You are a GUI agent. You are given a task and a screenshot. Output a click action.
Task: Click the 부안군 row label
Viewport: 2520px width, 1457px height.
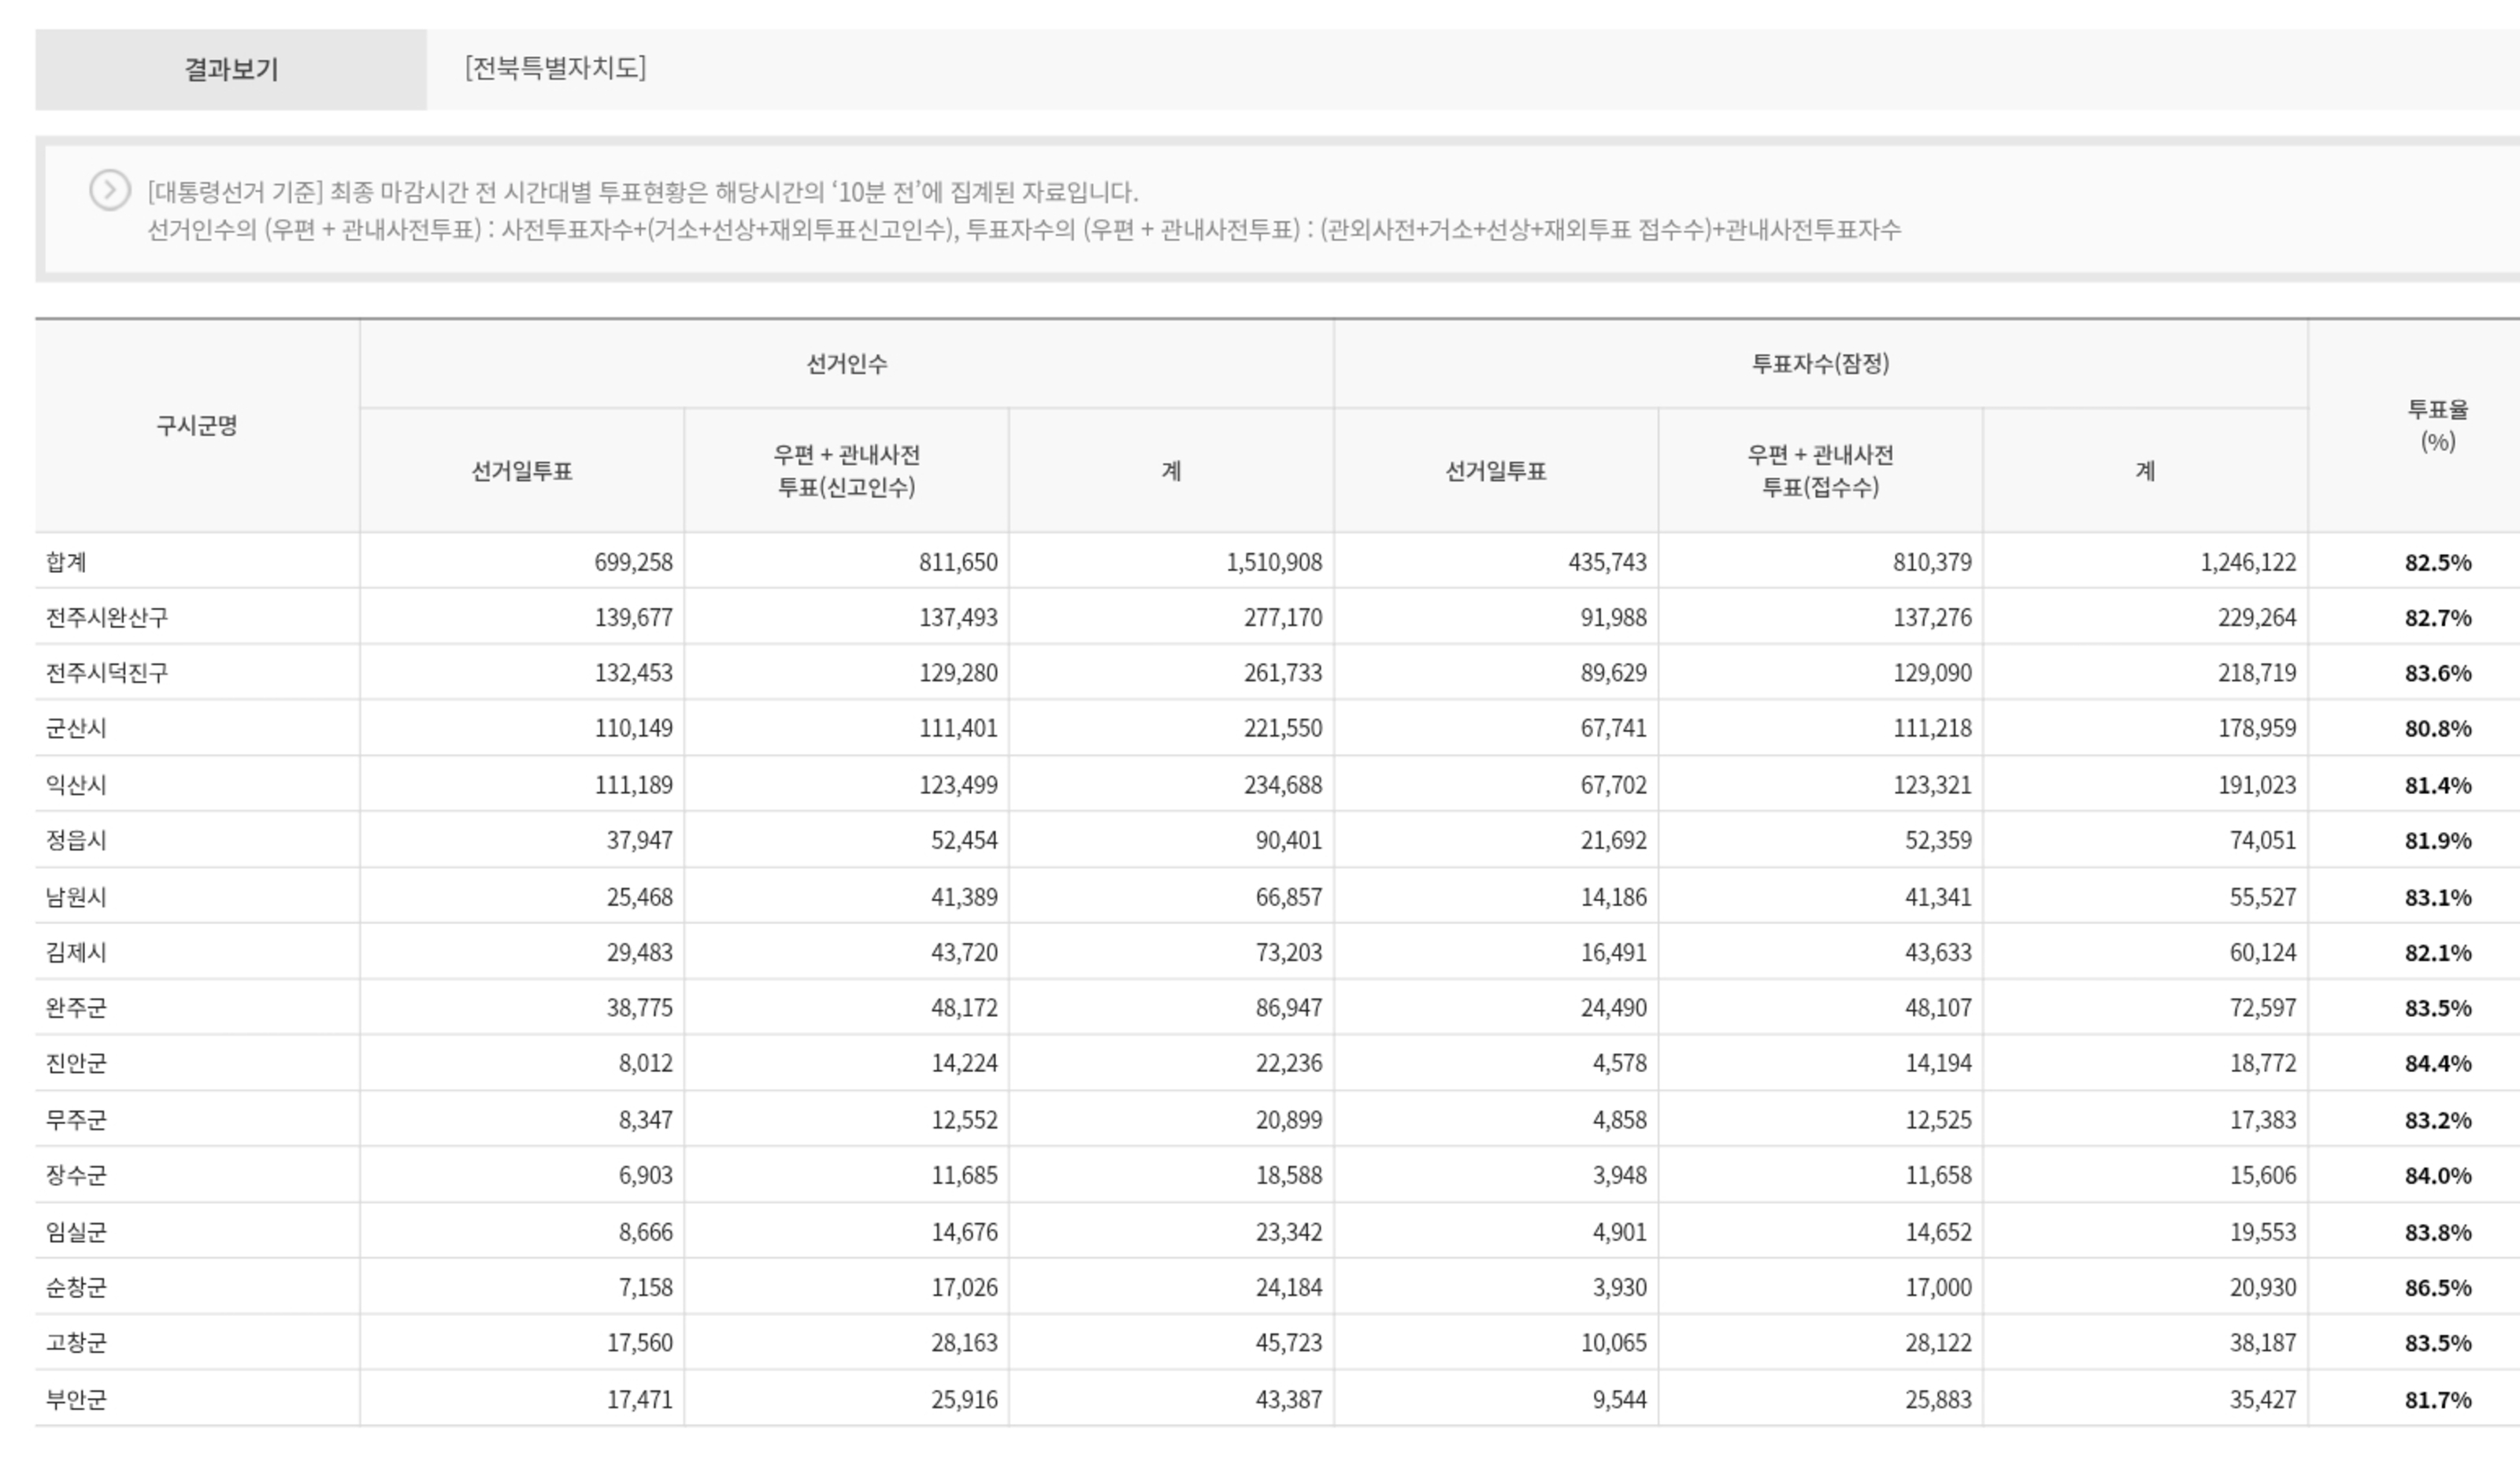[76, 1399]
